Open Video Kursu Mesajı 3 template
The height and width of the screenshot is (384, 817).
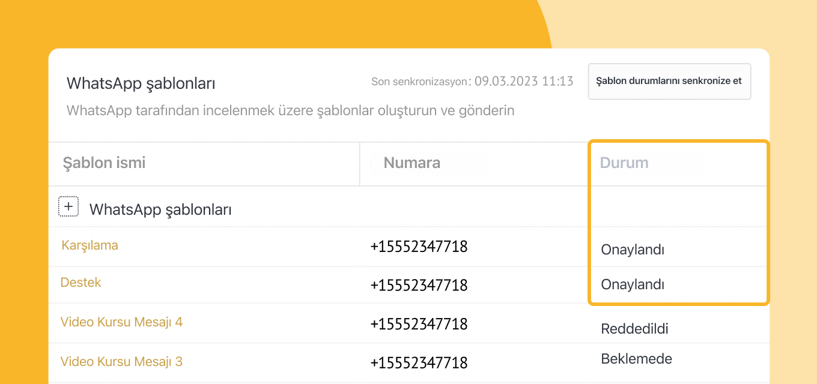pyautogui.click(x=121, y=362)
